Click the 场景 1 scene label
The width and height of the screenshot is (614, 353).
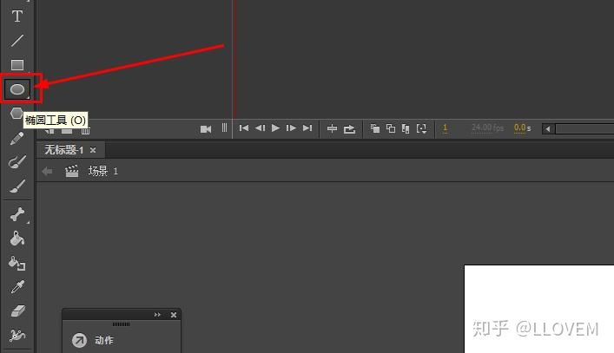coord(103,171)
